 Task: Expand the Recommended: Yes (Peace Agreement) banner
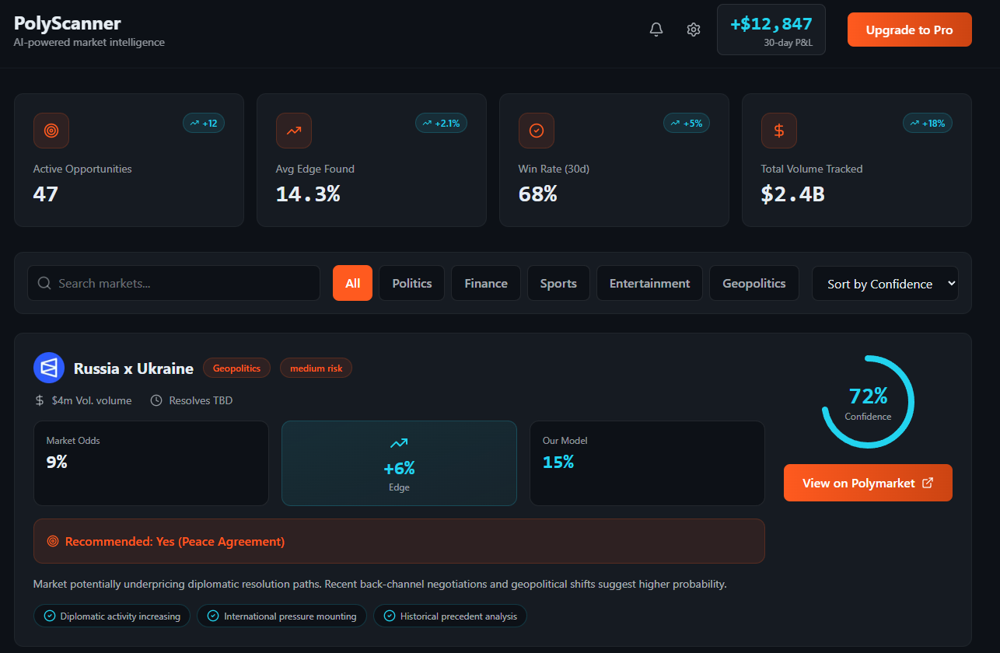tap(399, 540)
